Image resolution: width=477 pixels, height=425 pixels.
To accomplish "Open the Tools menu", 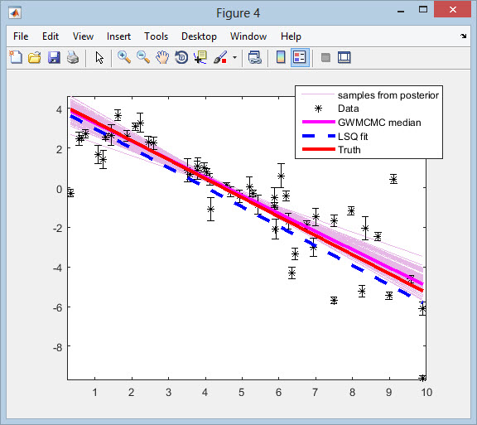I will coord(156,36).
